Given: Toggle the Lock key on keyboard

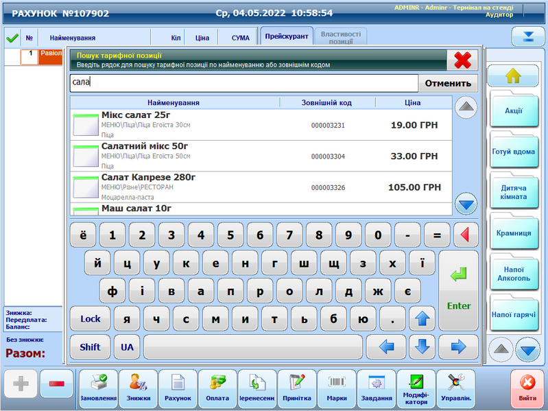Looking at the screenshot, I should click(x=91, y=318).
